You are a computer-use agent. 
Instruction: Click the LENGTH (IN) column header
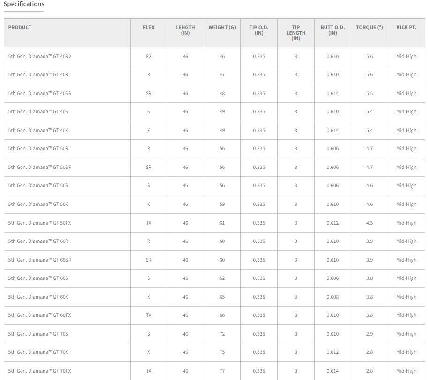pyautogui.click(x=185, y=30)
